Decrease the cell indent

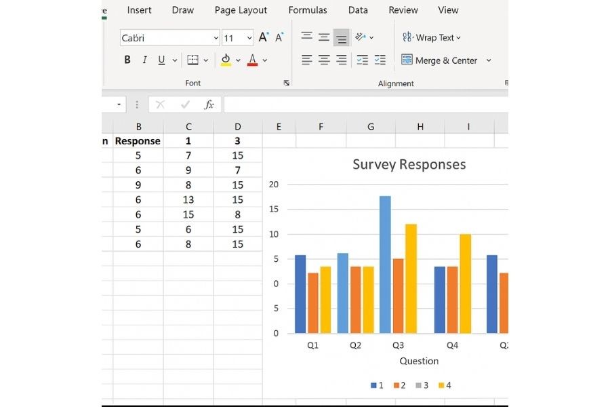362,60
